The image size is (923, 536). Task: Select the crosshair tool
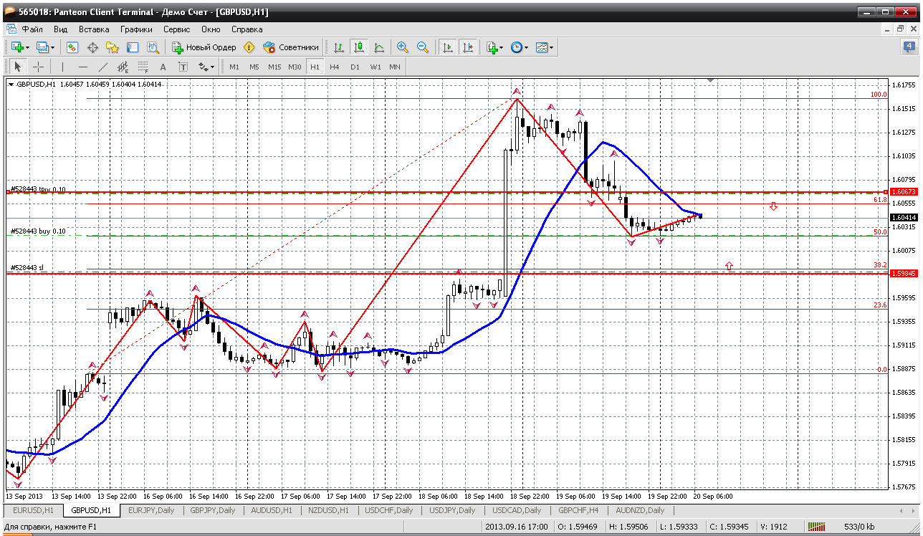[x=38, y=67]
